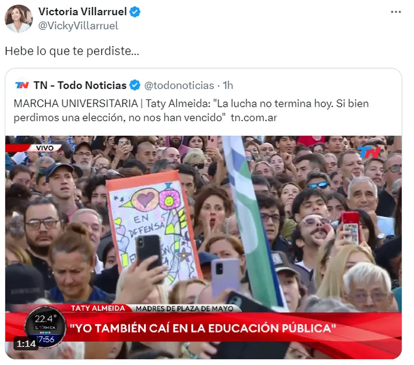Image resolution: width=414 pixels, height=365 pixels.
Task: Click the quoted tweet text about Taty Almeida
Action: [x=191, y=110]
